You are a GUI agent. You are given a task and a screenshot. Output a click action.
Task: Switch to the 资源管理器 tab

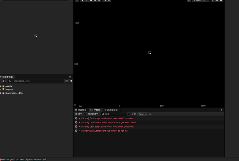pyautogui.click(x=7, y=77)
